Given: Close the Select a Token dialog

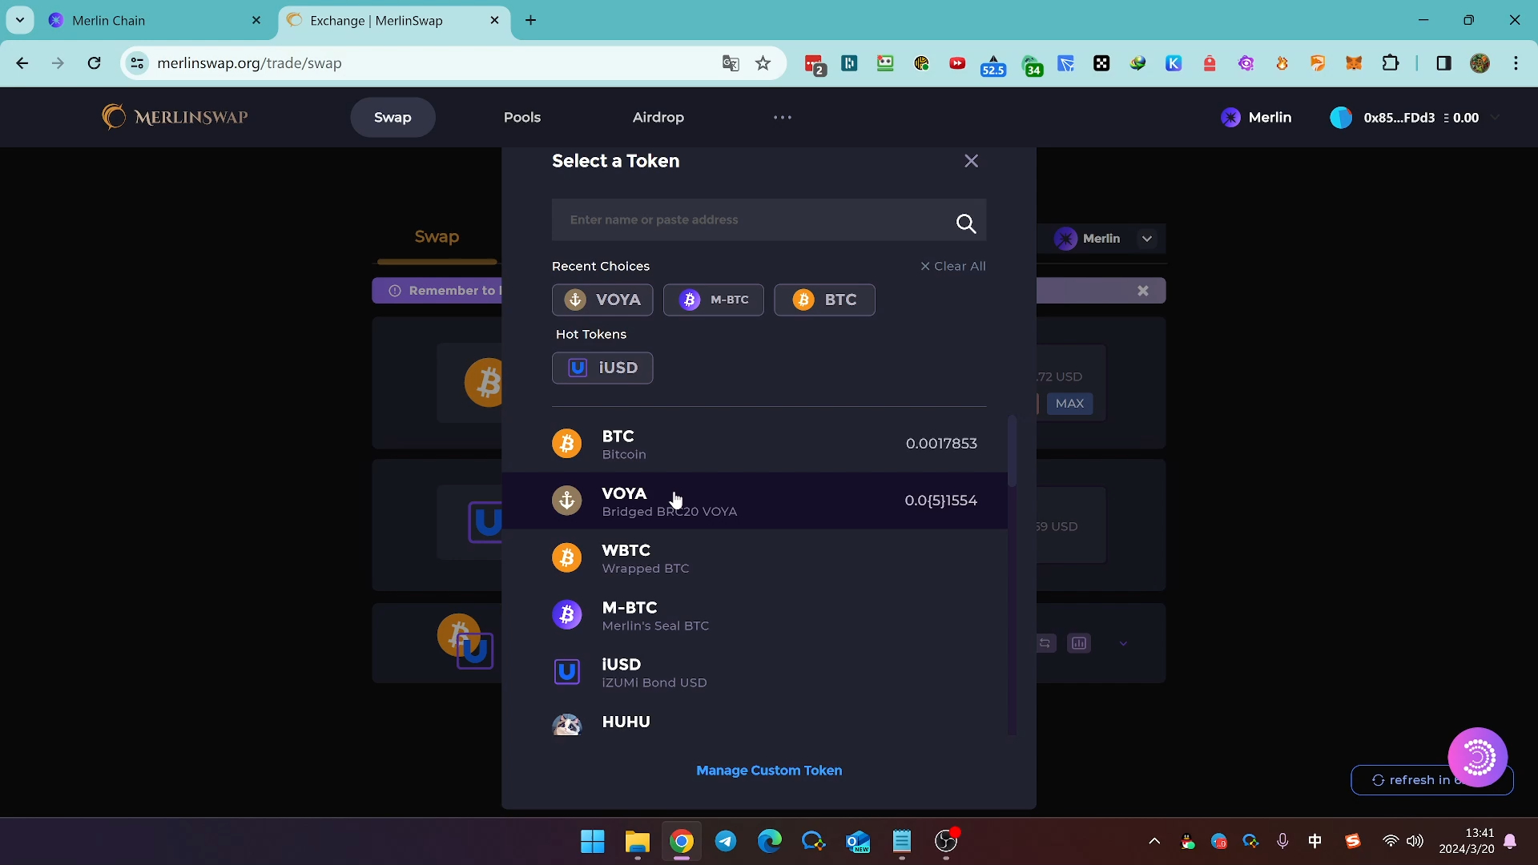Looking at the screenshot, I should 972,160.
